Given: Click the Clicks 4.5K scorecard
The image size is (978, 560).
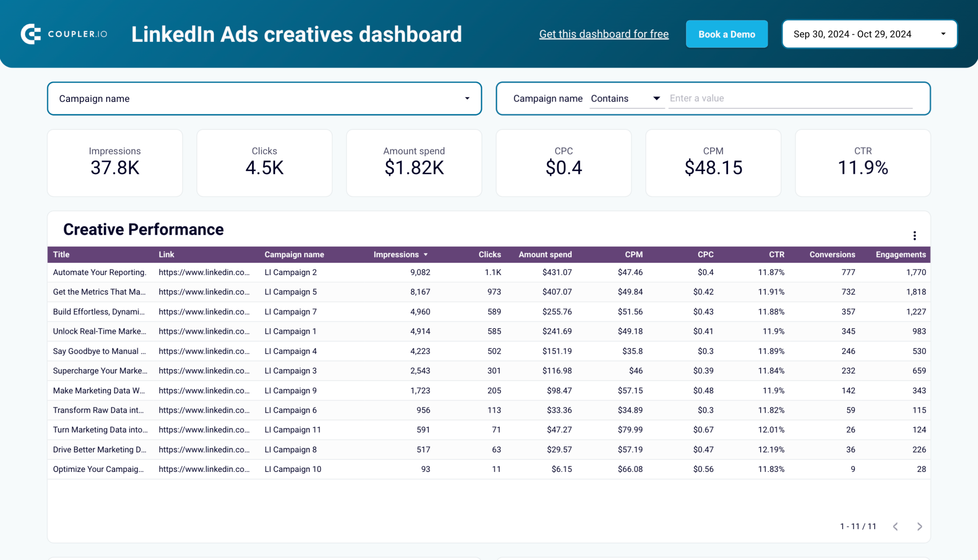Looking at the screenshot, I should pyautogui.click(x=264, y=163).
